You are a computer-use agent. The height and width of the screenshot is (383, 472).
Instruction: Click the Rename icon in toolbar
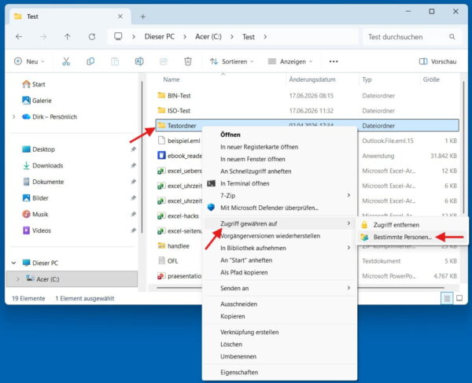pyautogui.click(x=139, y=61)
